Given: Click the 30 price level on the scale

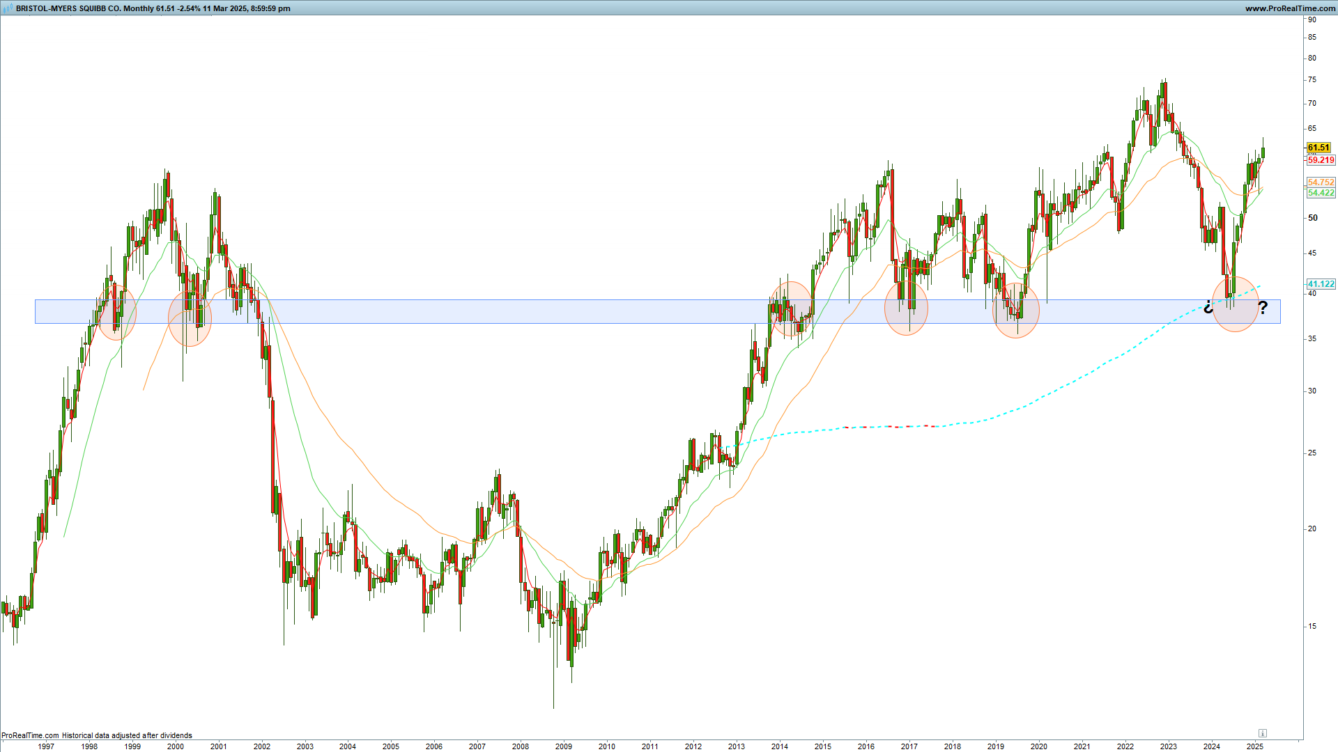Looking at the screenshot, I should [x=1312, y=391].
